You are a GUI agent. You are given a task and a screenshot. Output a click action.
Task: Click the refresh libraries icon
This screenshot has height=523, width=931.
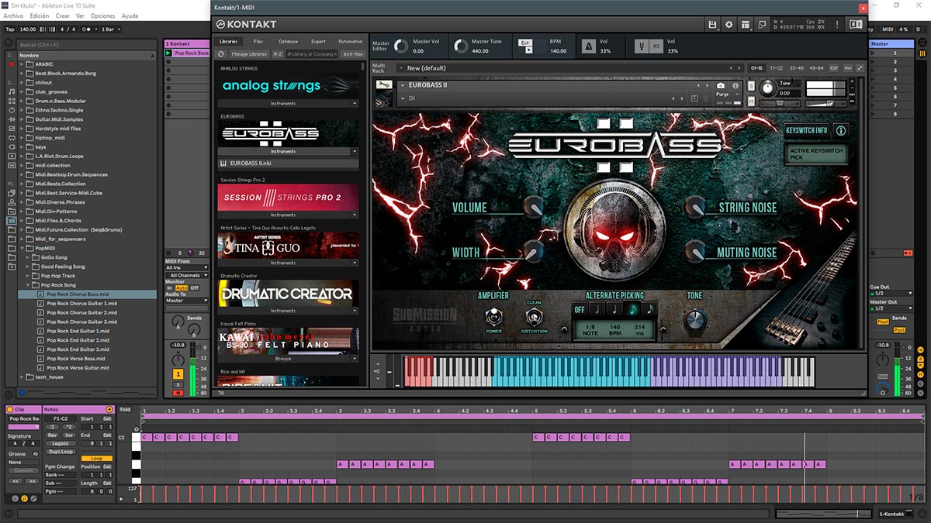(221, 54)
